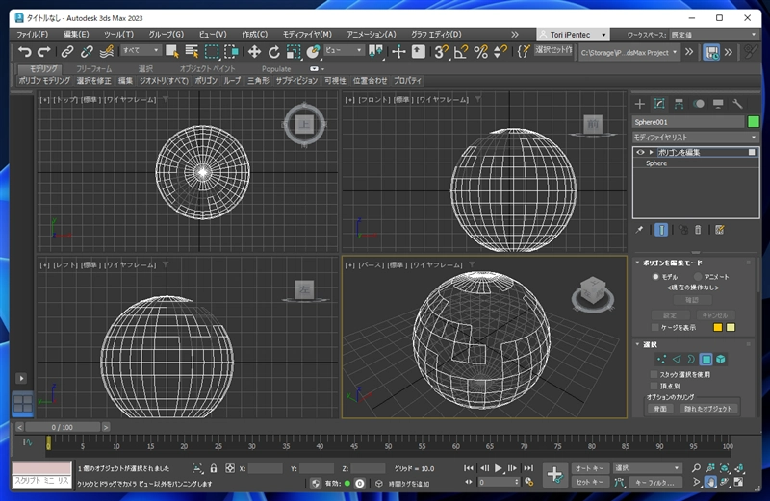This screenshot has height=501, width=770.
Task: Open the Hierarchy command panel tab
Action: pyautogui.click(x=679, y=104)
